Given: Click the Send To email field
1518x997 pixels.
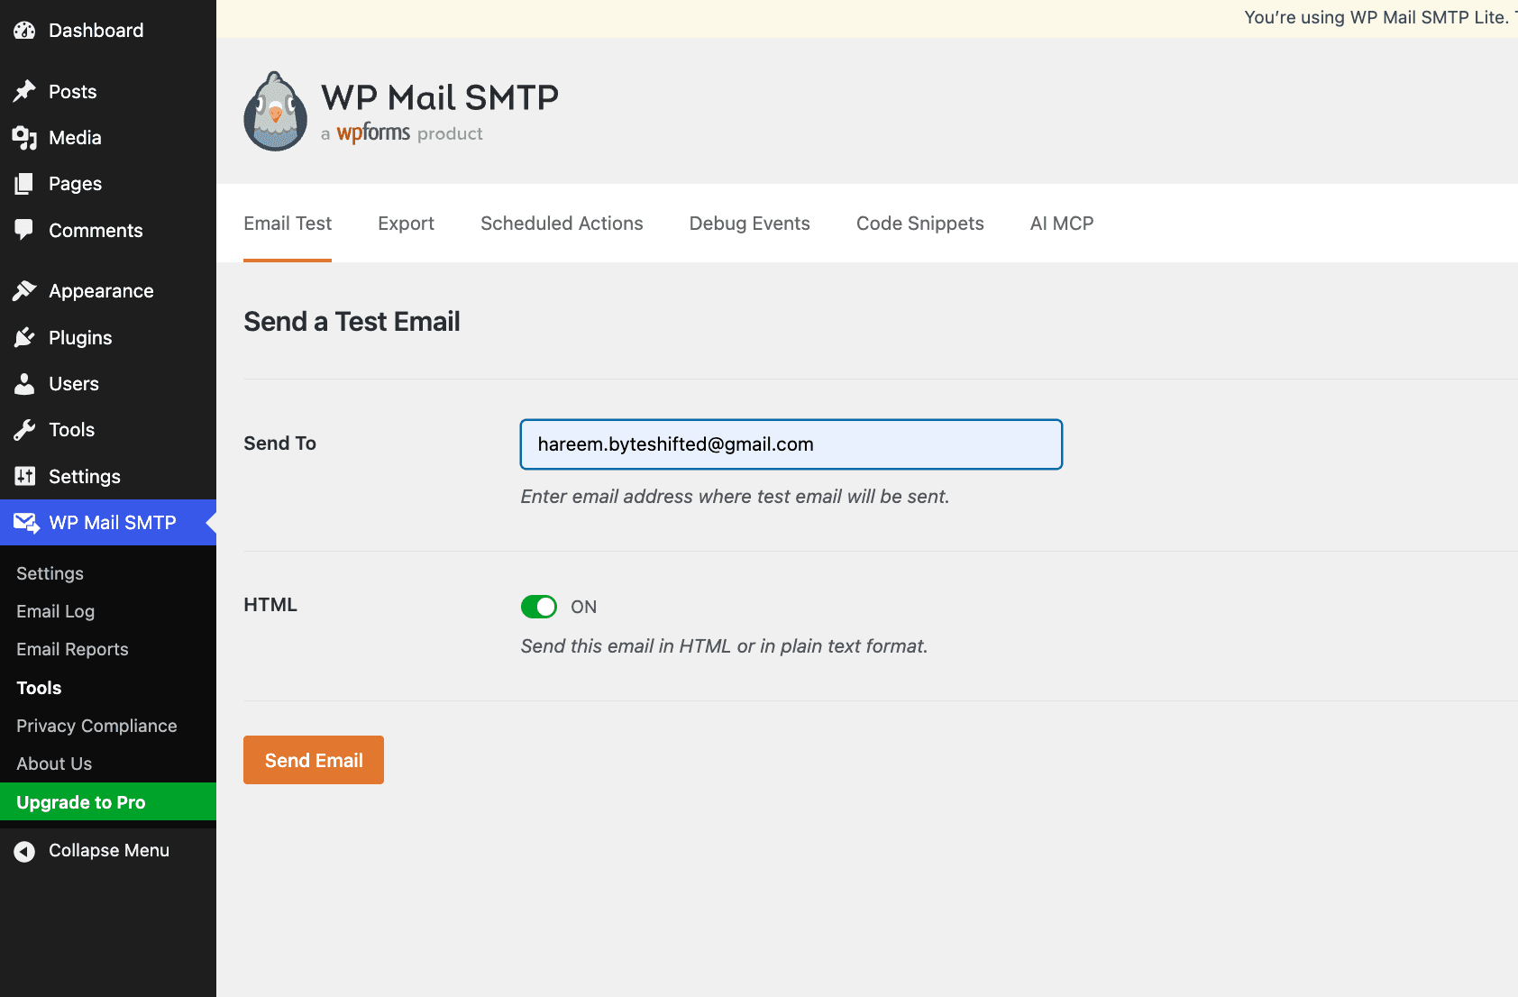Looking at the screenshot, I should click(791, 444).
